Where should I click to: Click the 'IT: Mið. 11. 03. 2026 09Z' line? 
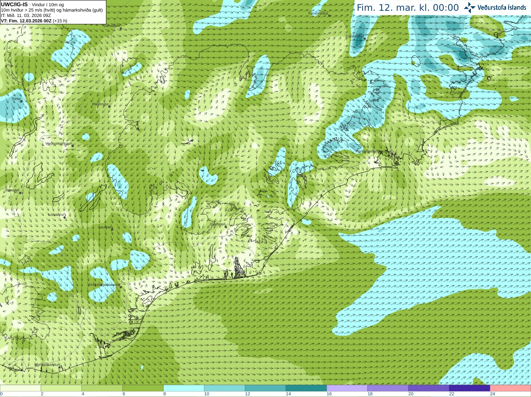pos(26,15)
